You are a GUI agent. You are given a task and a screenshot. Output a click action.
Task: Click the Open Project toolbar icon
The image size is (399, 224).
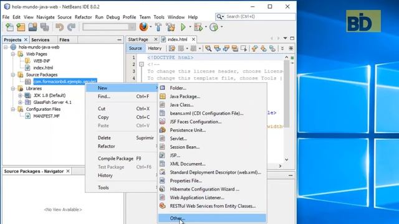click(32, 27)
